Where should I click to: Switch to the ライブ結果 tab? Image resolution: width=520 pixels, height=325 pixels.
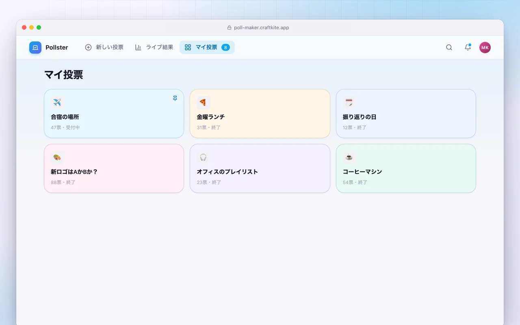coord(154,48)
